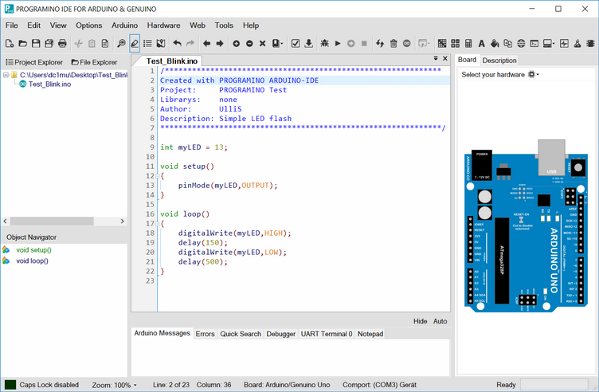Navigate forward with right arrow icon

[x=220, y=44]
